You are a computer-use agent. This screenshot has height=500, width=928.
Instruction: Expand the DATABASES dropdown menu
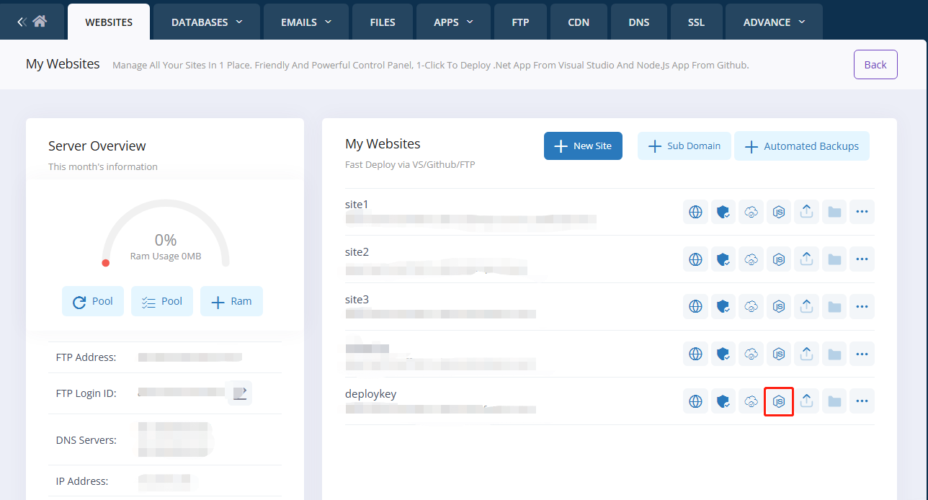pos(207,22)
